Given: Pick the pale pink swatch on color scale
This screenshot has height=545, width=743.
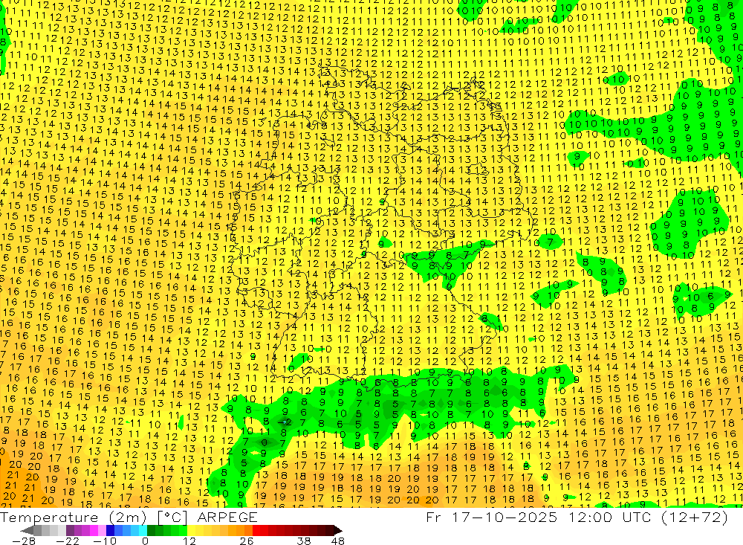Looking at the screenshot, I should pos(102,531).
